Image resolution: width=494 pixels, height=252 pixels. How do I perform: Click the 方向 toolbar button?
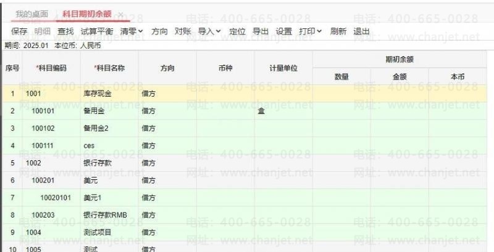coord(159,31)
